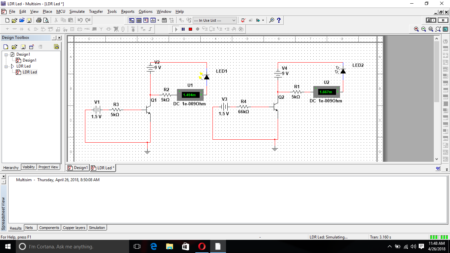Open the Components spreadsheet tab
Image resolution: width=450 pixels, height=253 pixels.
49,228
